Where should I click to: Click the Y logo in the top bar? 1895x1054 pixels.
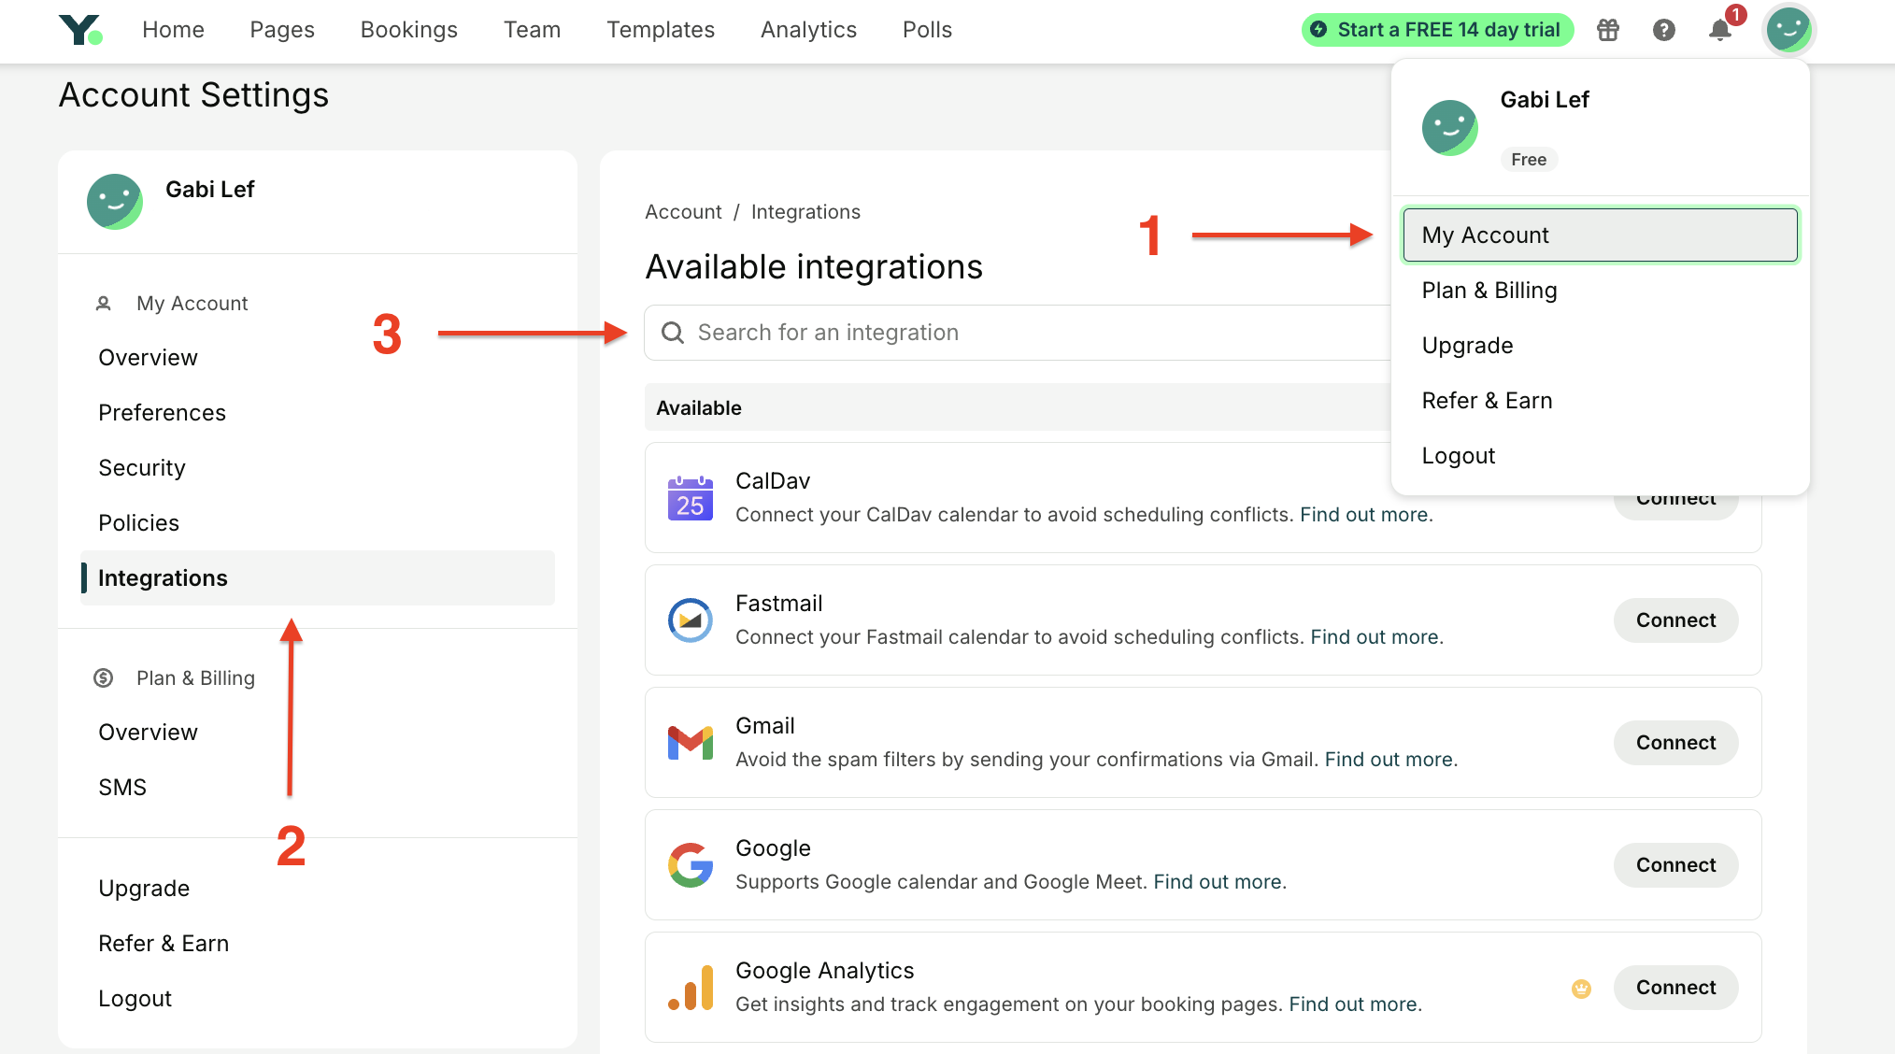pos(79,29)
